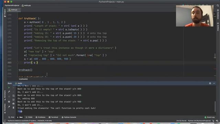Open Run panel settings gear

click(x=210, y=83)
